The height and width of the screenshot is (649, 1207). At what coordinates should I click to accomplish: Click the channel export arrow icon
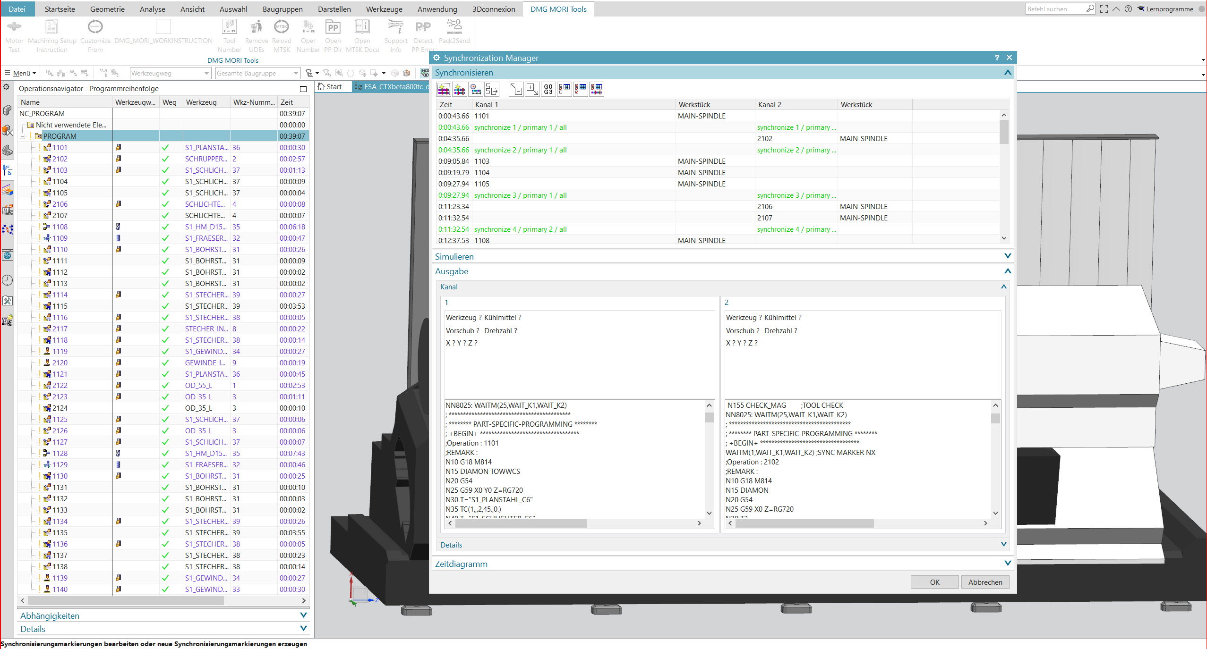(492, 89)
